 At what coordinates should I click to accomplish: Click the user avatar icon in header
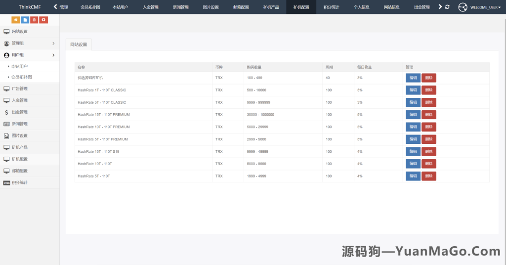click(x=463, y=7)
